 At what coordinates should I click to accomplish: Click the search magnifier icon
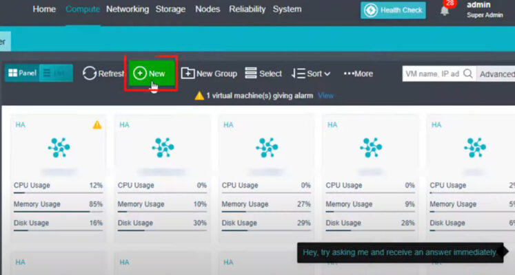(468, 74)
